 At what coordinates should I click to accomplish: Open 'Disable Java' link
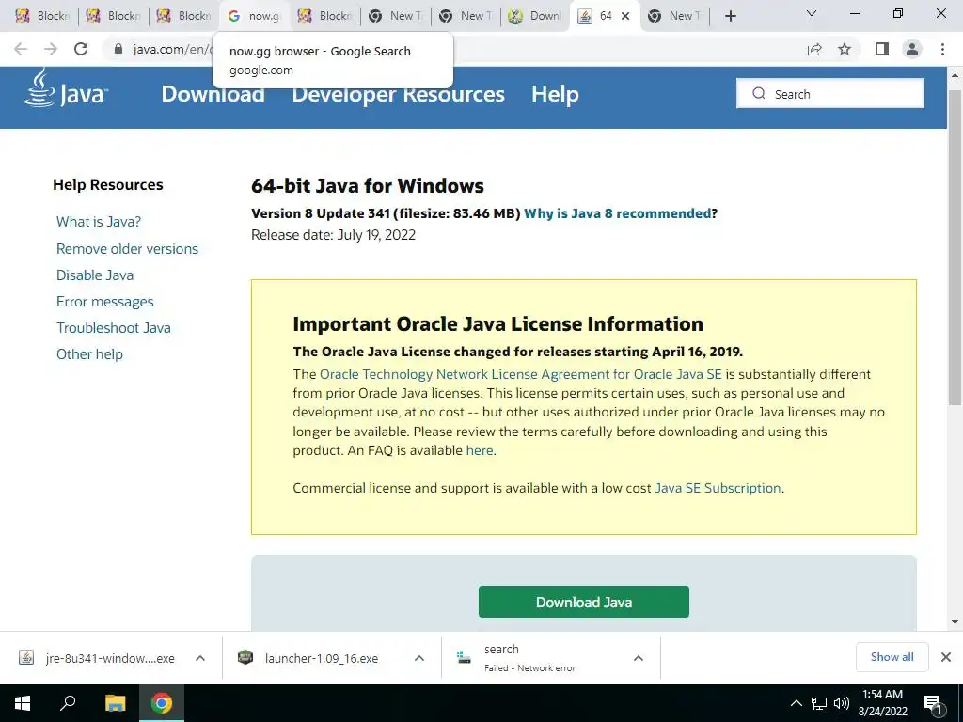(95, 275)
